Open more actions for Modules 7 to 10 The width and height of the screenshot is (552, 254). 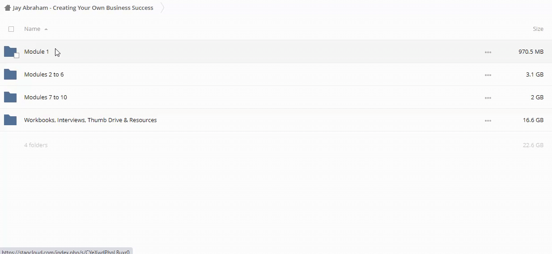(x=488, y=98)
